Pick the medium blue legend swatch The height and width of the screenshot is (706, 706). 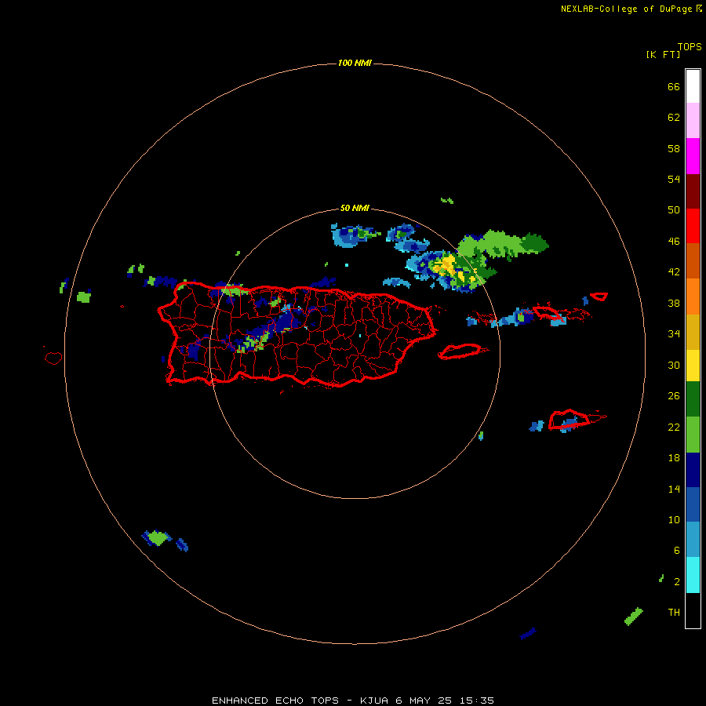coord(693,504)
